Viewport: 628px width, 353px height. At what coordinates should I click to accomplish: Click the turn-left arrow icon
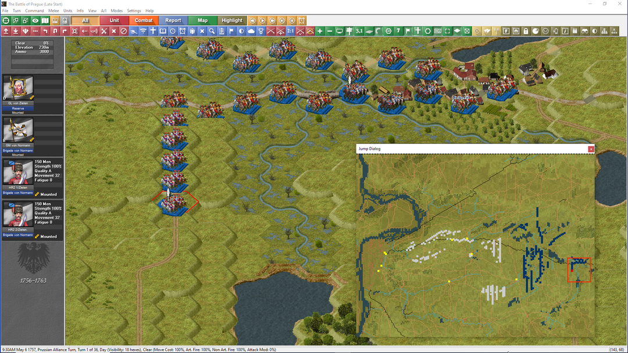coord(45,31)
